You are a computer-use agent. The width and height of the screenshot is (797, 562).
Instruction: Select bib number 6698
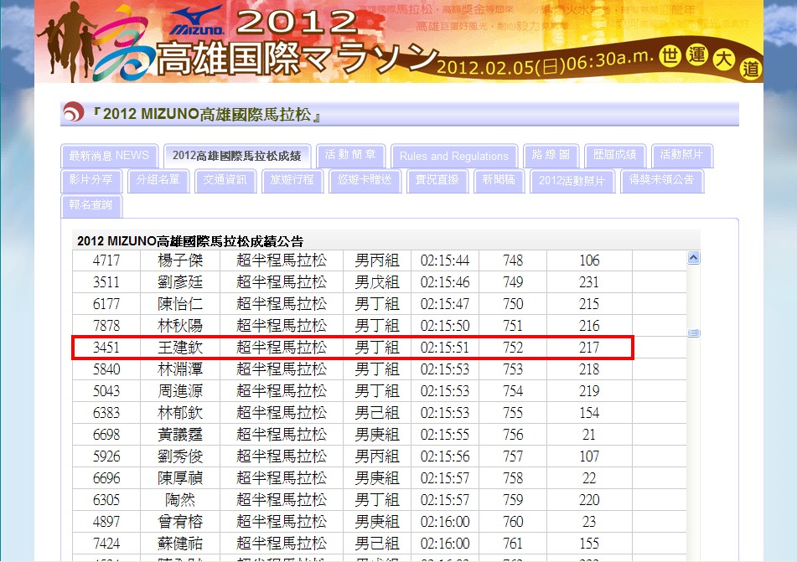(106, 435)
